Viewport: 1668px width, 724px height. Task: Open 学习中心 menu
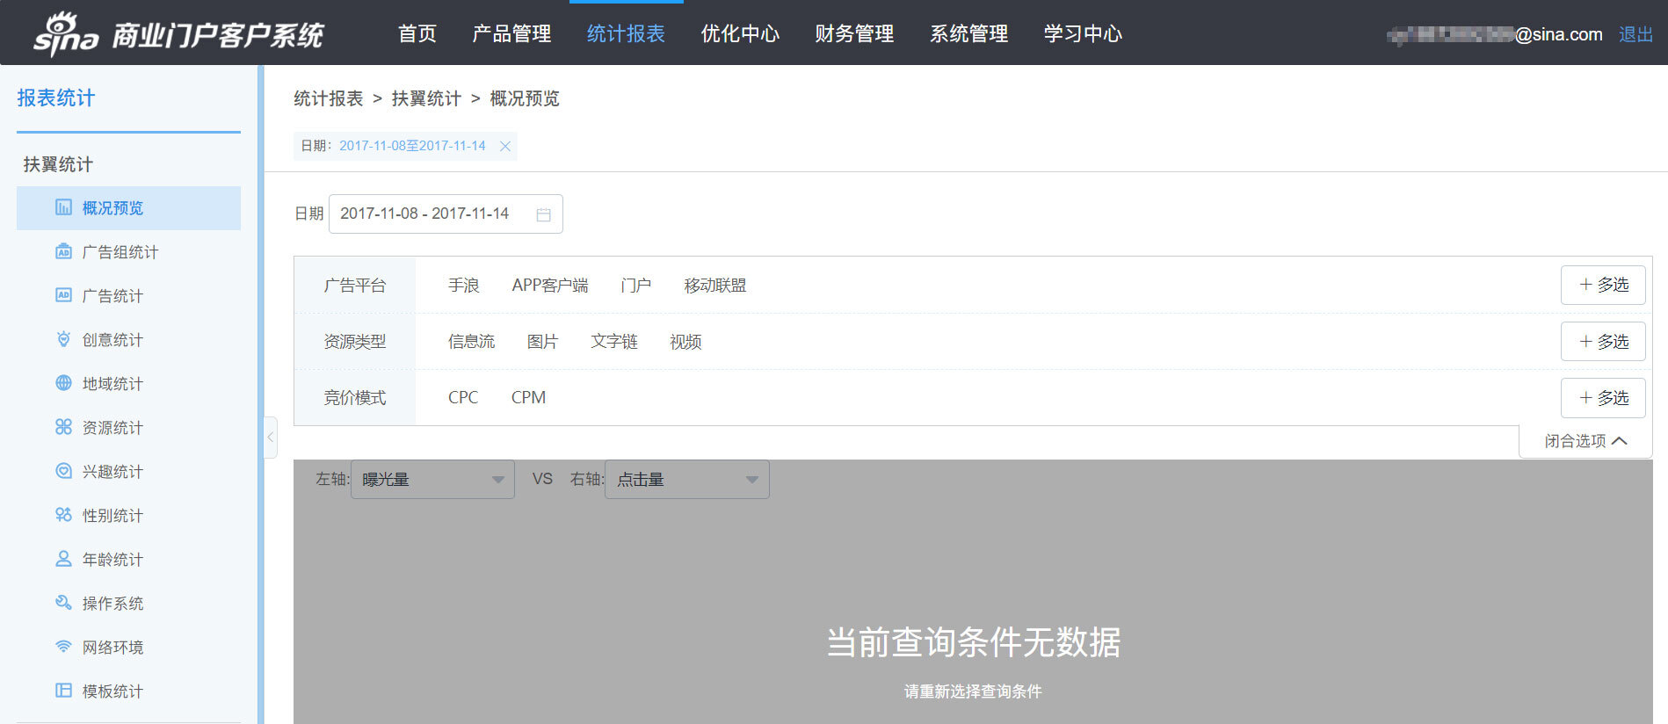click(1083, 33)
